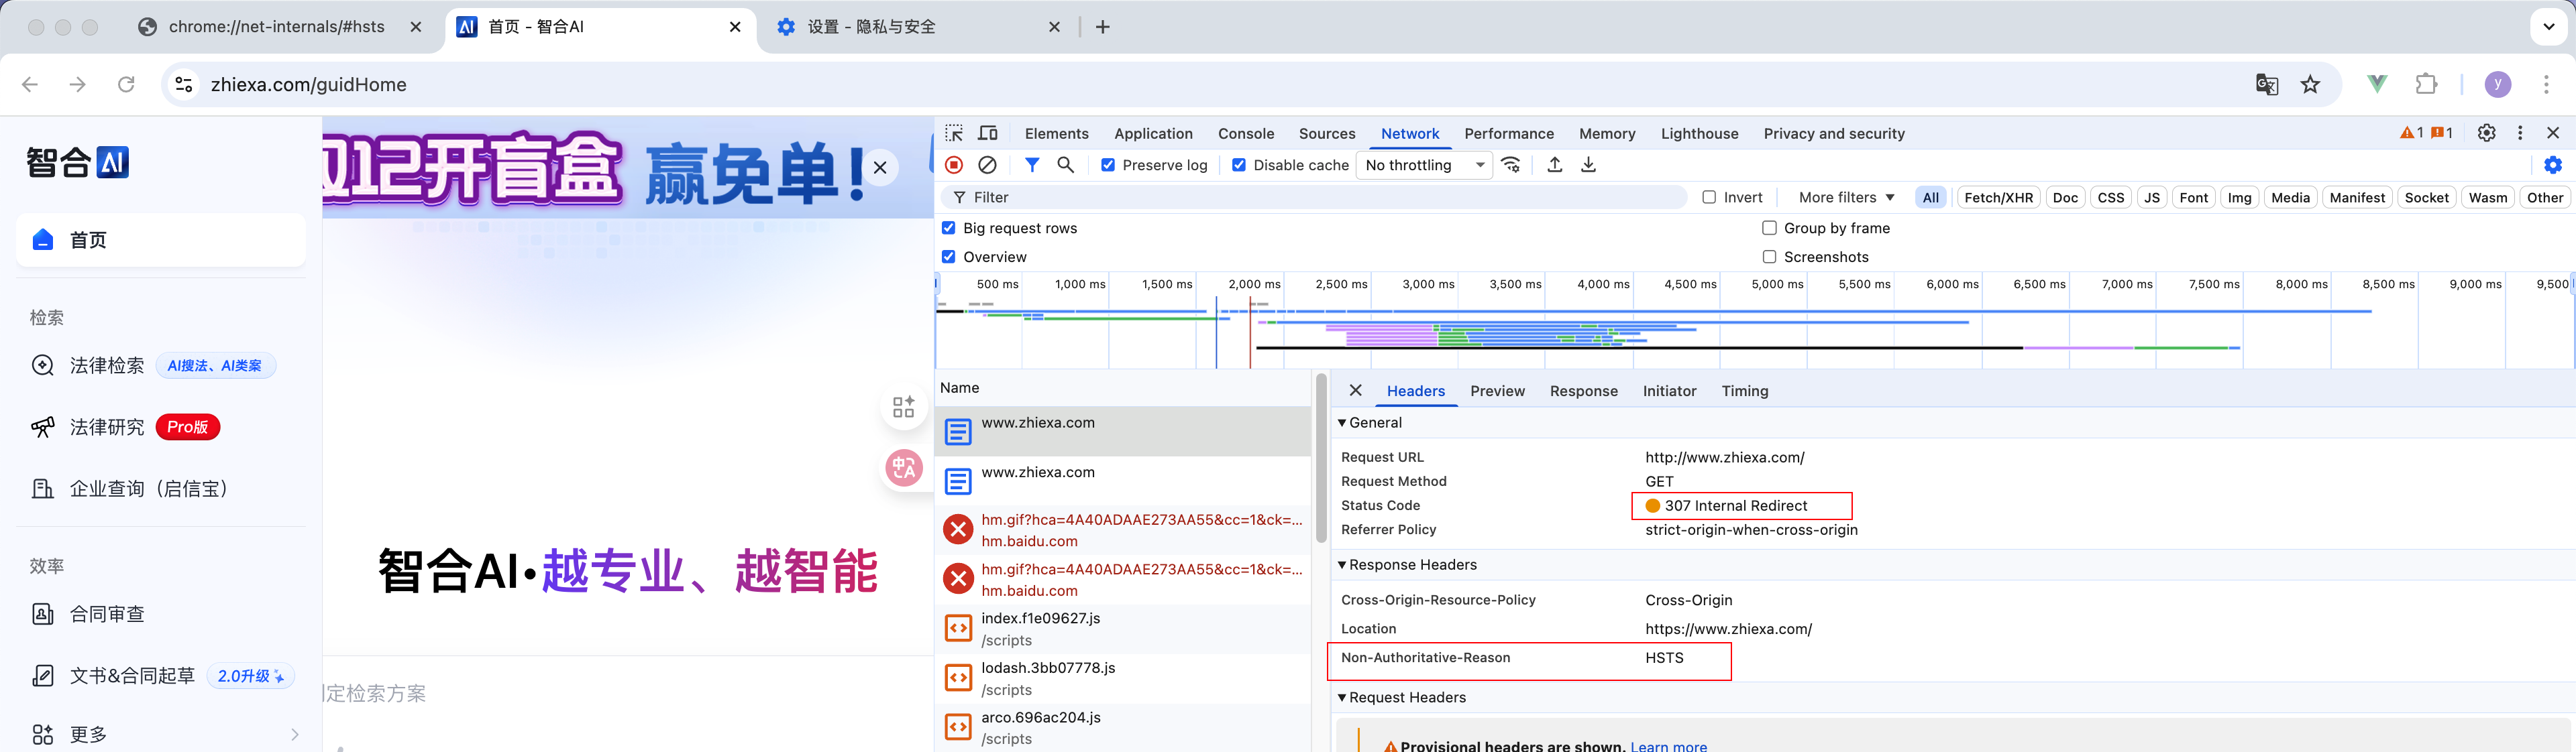Toggle the device toolbar icon
This screenshot has height=752, width=2576.
[988, 133]
